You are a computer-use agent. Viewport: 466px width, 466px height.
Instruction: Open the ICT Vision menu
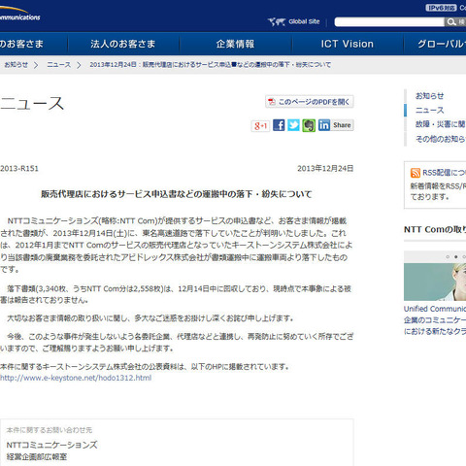pyautogui.click(x=348, y=44)
